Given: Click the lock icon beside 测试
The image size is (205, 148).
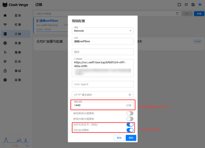Looking at the screenshot, I should (x=5, y=71).
